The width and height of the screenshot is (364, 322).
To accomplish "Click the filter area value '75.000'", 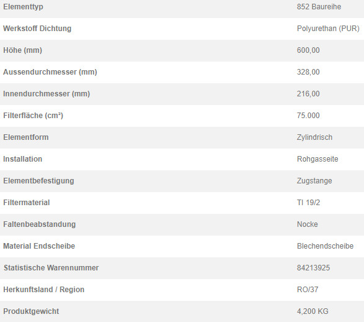I will point(308,116).
